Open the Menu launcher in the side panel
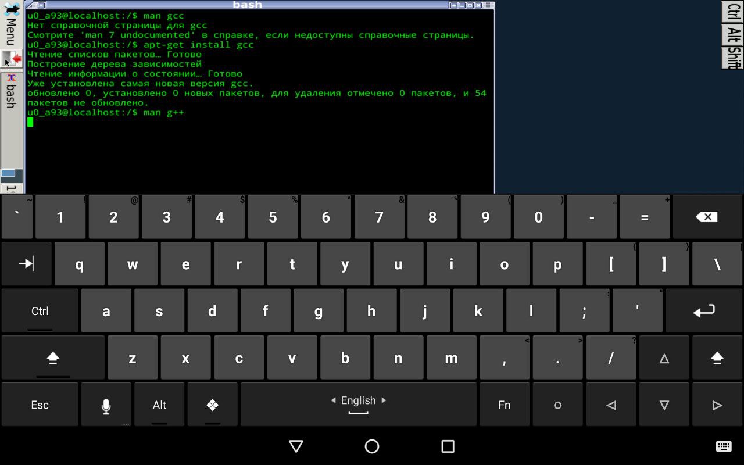Image resolution: width=744 pixels, height=465 pixels. pyautogui.click(x=12, y=25)
